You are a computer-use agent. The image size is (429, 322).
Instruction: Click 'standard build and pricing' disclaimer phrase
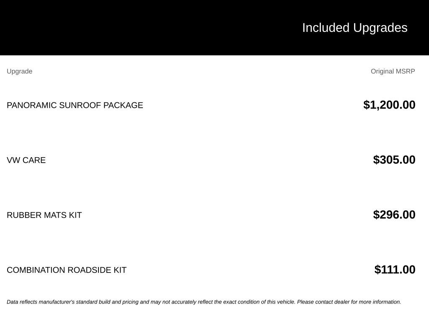(x=115, y=302)
